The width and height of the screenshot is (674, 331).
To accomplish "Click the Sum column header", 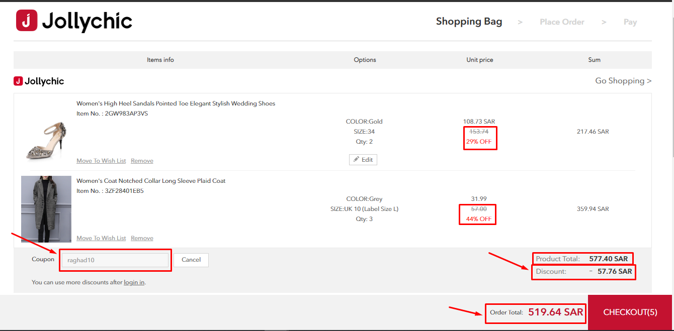I will pyautogui.click(x=594, y=60).
